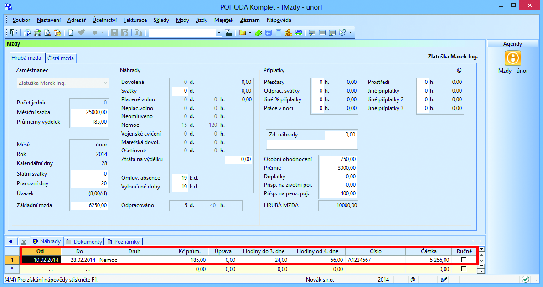543x287 pixels.
Task: Open the Nastavení menu
Action: 49,20
